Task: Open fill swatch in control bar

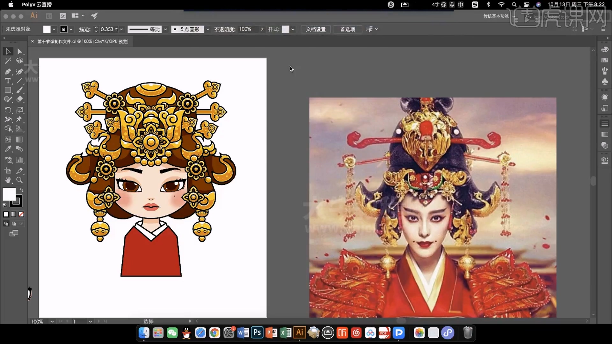Action: point(47,29)
